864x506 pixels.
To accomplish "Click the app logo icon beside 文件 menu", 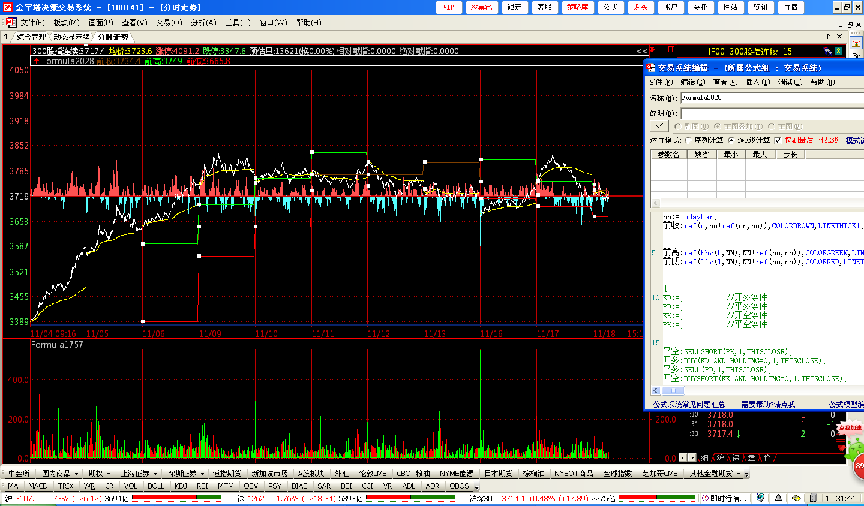I will [x=11, y=23].
